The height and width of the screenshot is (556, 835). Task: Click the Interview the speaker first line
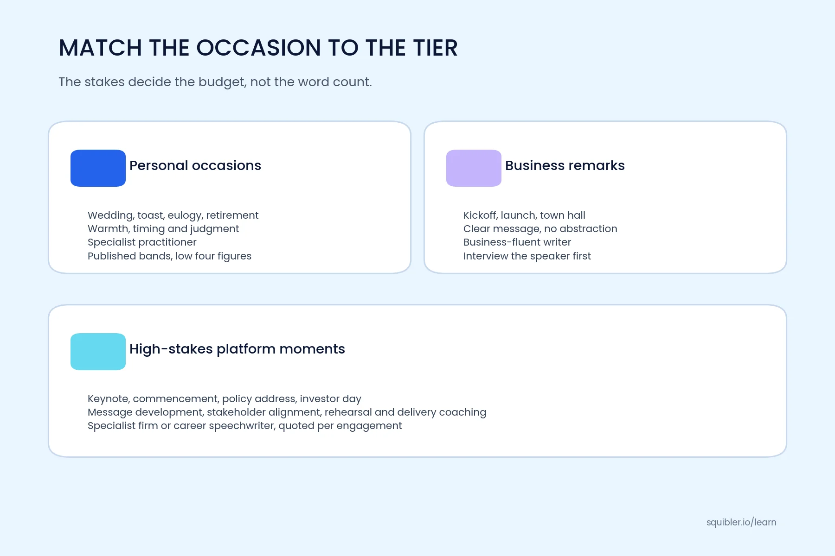(527, 256)
